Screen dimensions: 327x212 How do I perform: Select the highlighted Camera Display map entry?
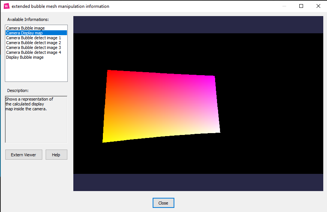24,33
